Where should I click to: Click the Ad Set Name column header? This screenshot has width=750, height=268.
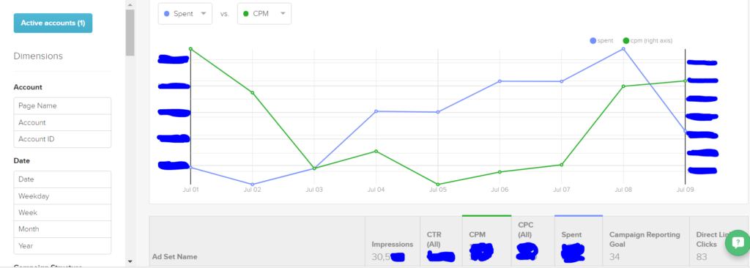coord(174,256)
